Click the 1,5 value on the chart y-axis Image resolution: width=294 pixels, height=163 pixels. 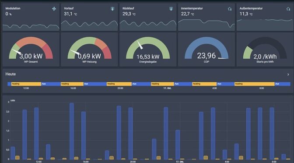click(8, 131)
